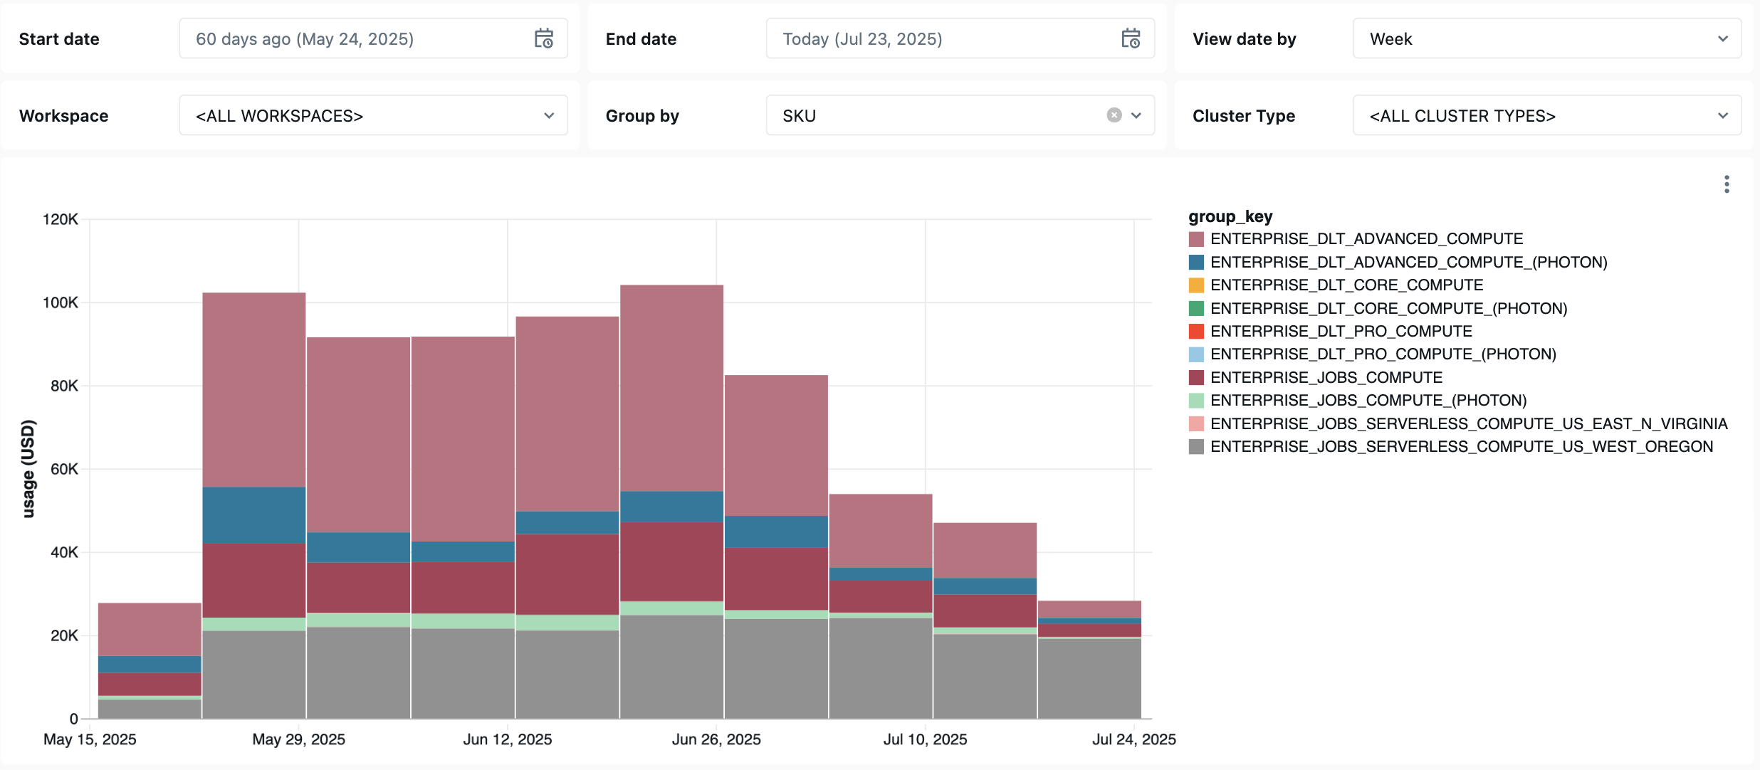Click the tallest bar near Jun 26, 2025

[x=671, y=498]
